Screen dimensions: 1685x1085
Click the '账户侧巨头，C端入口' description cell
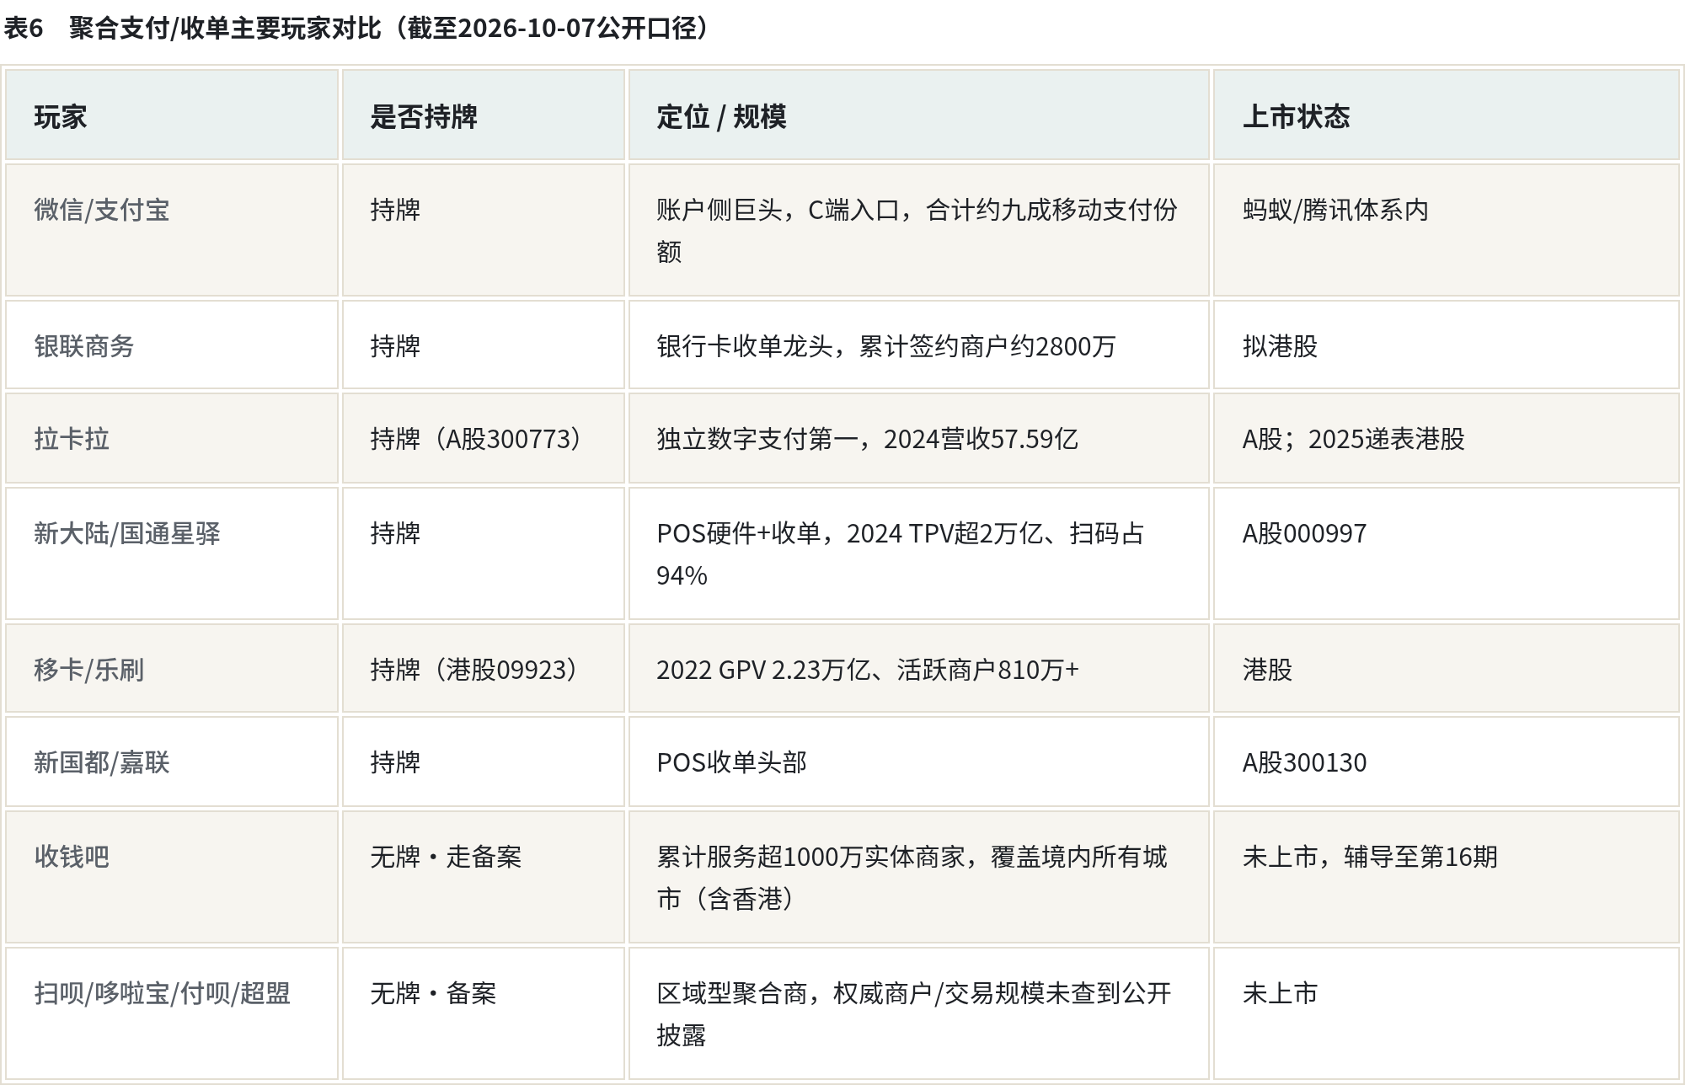[919, 230]
